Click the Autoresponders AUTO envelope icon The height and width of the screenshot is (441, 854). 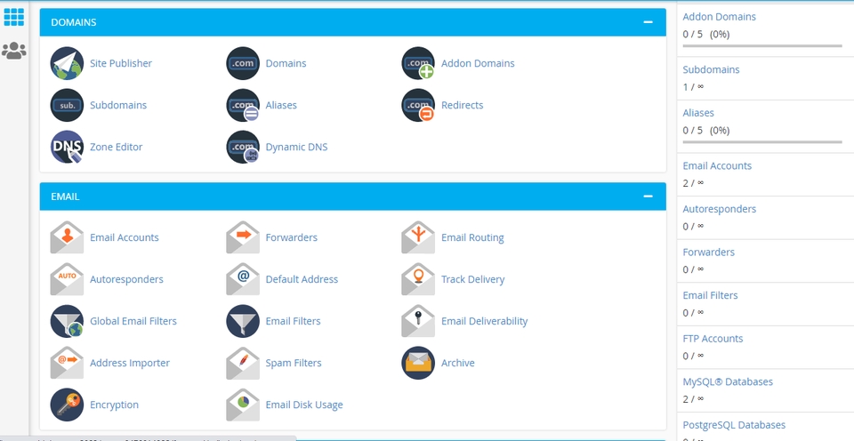[67, 279]
